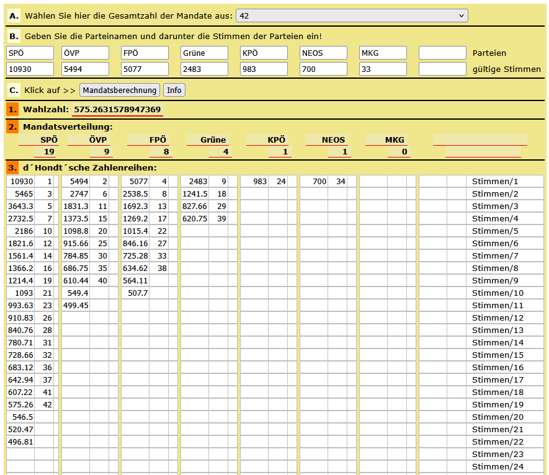This screenshot has height=475, width=549.
Task: Focus the FPÖ party name field
Action: pos(145,53)
